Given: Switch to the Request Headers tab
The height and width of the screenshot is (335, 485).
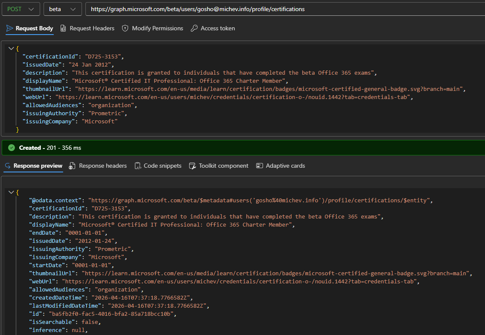Looking at the screenshot, I should [92, 29].
